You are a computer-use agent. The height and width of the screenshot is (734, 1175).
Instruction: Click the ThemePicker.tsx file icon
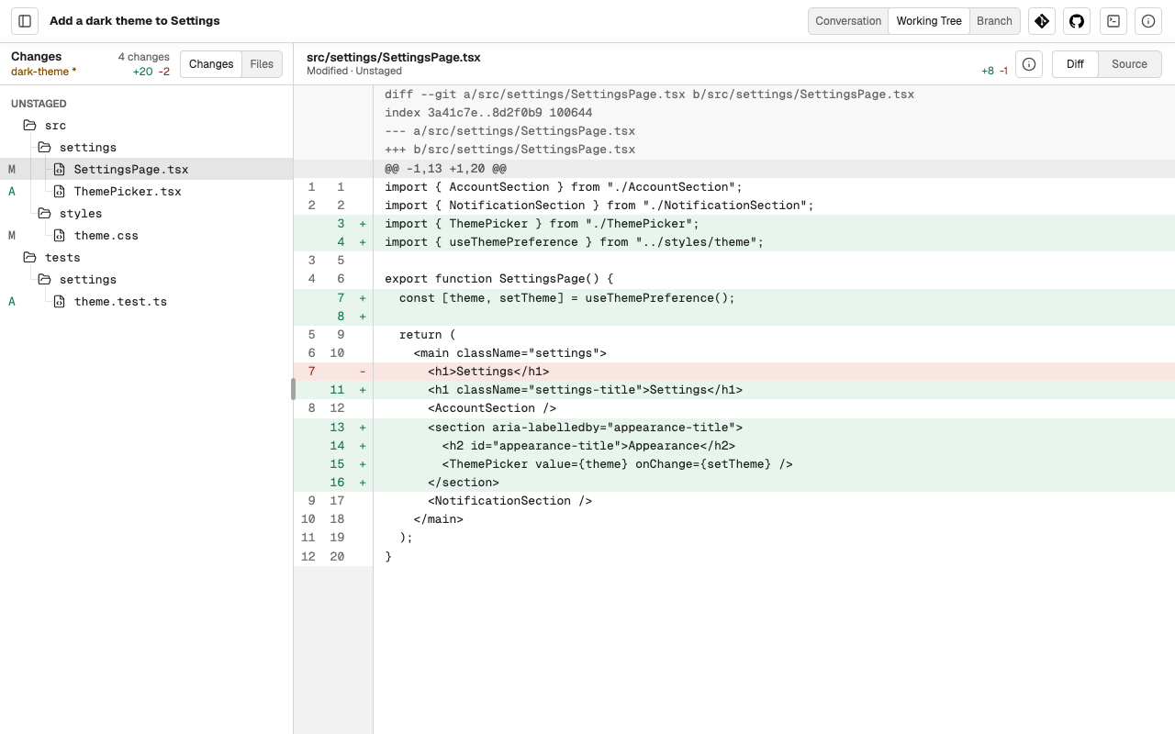tap(59, 191)
